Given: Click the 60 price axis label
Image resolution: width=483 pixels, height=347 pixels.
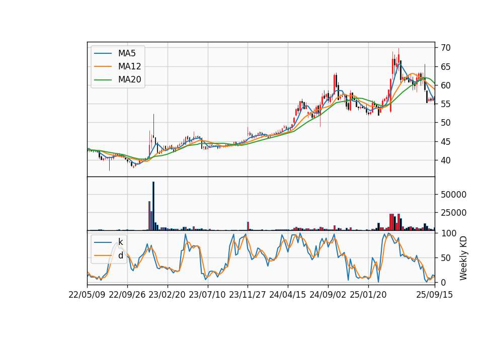Looking at the screenshot, I should pyautogui.click(x=445, y=85).
